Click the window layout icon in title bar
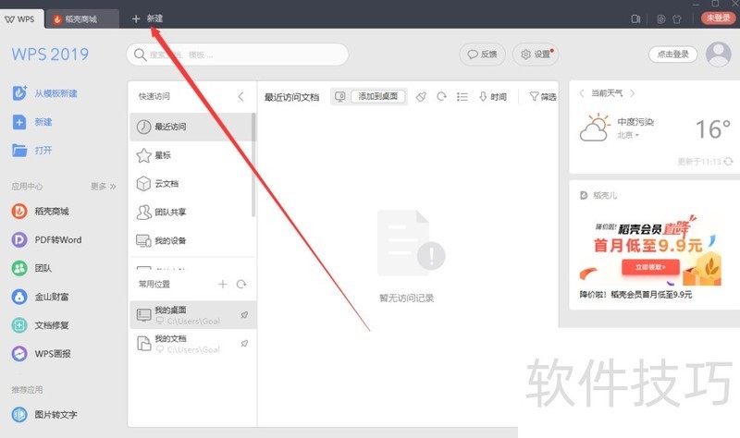Viewport: 740px width, 438px height. 635,18
